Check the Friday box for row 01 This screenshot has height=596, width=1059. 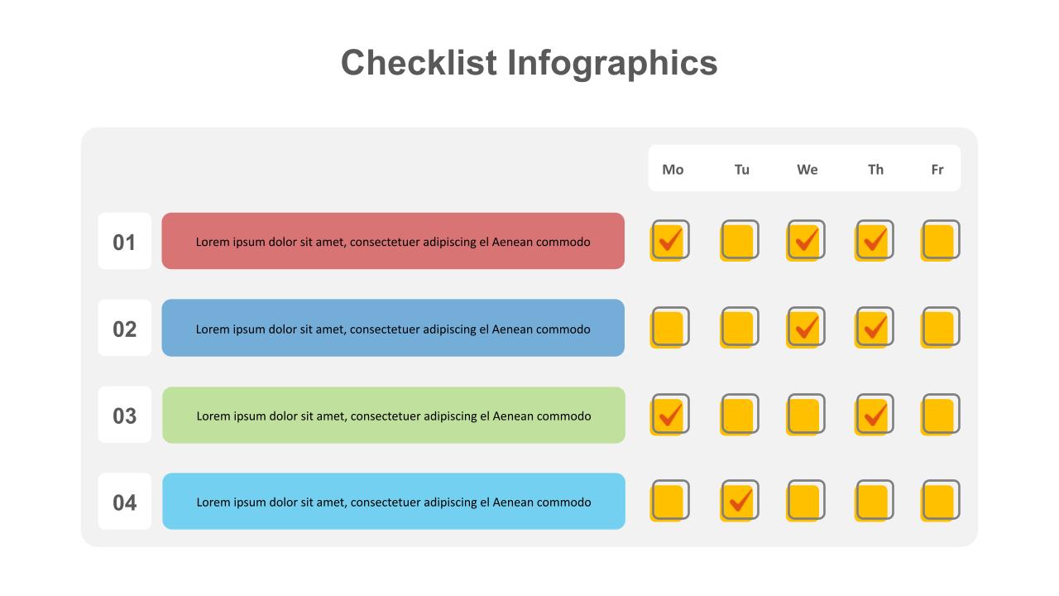click(940, 240)
